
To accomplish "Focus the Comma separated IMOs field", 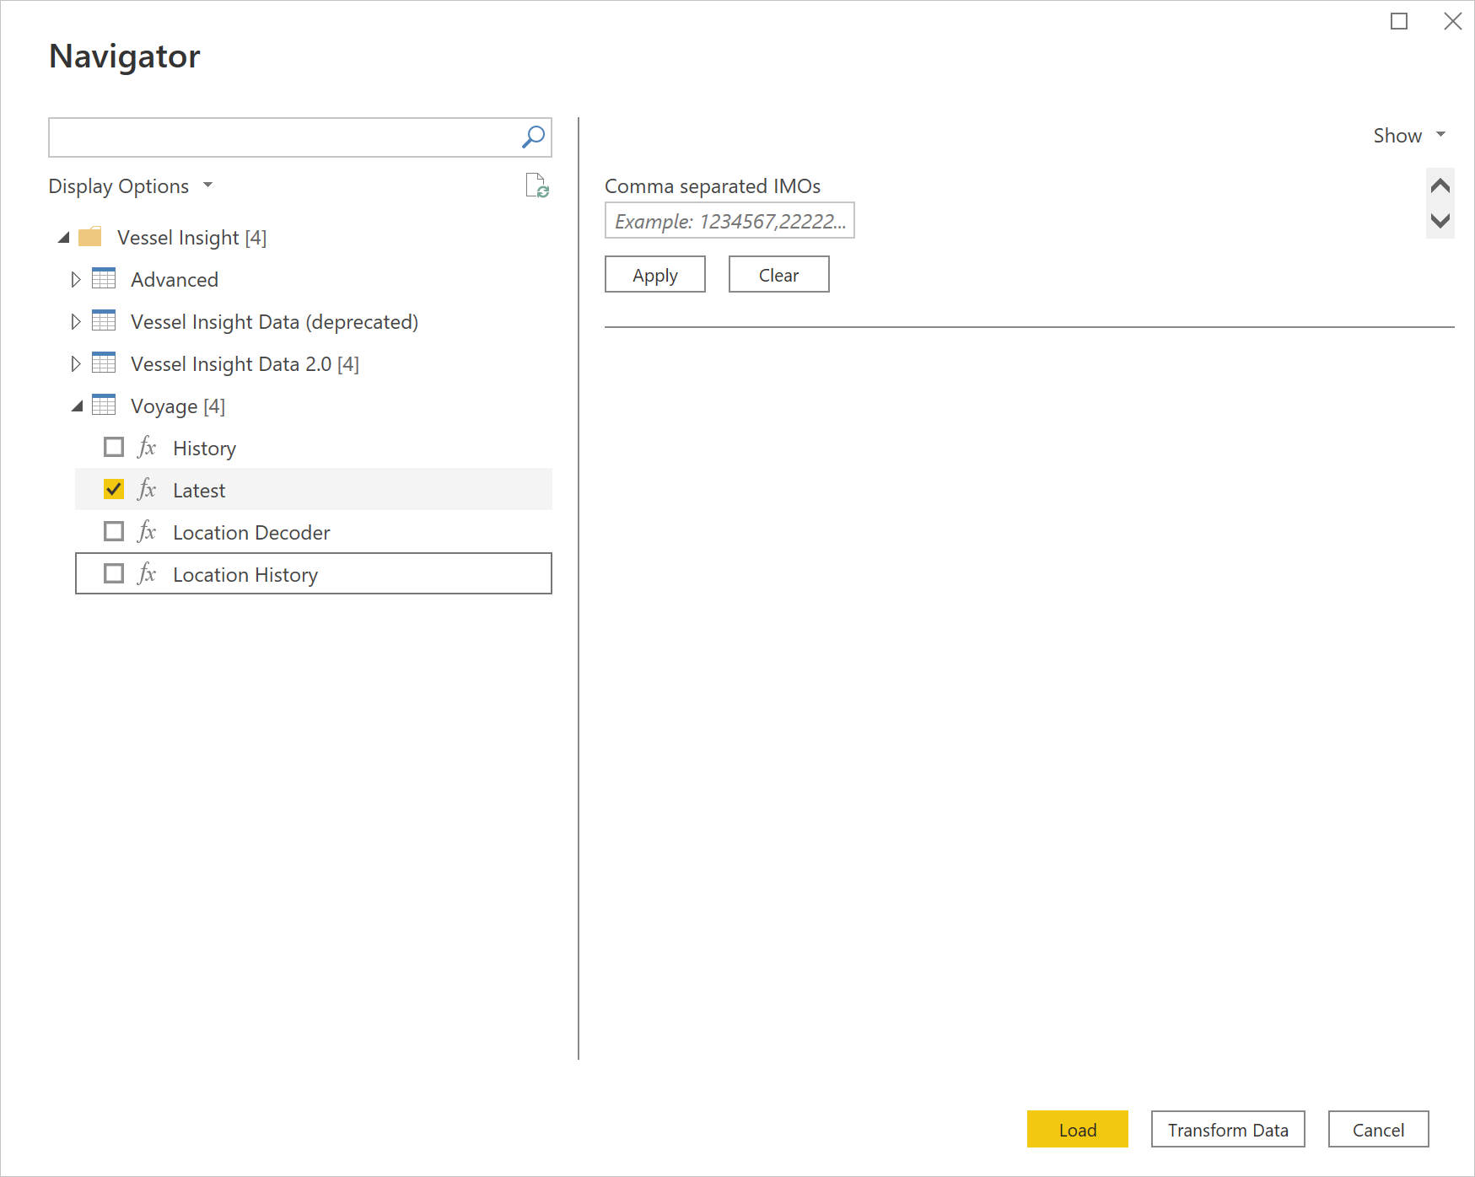I will [x=729, y=220].
